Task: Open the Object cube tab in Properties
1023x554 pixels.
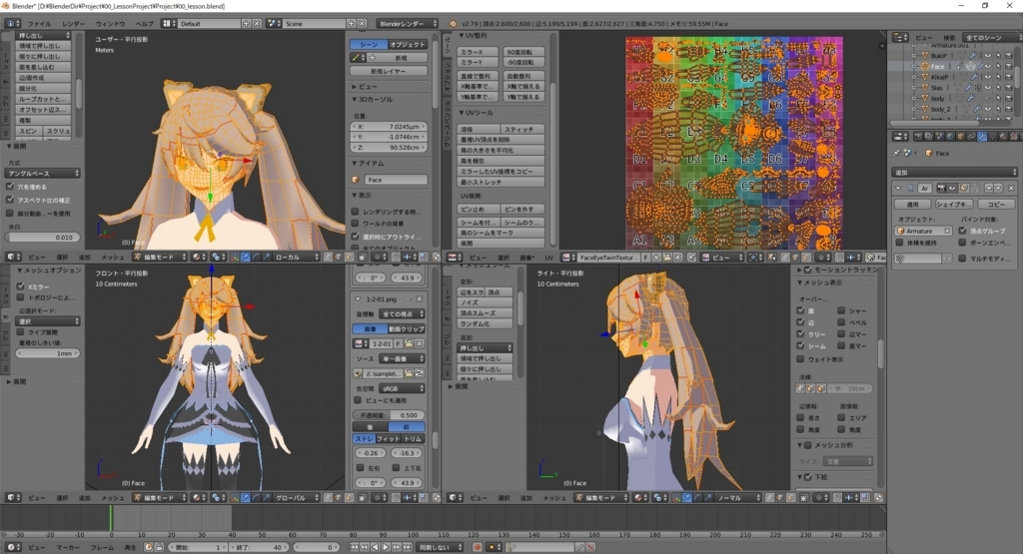Action: coord(961,136)
